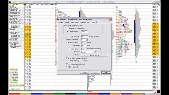The image size is (169, 95).
Task: Toggle the VAvo button
Action: pyautogui.click(x=15, y=83)
